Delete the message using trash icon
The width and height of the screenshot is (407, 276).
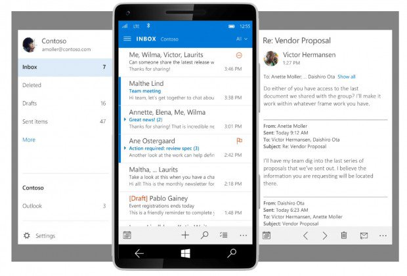coord(343,235)
